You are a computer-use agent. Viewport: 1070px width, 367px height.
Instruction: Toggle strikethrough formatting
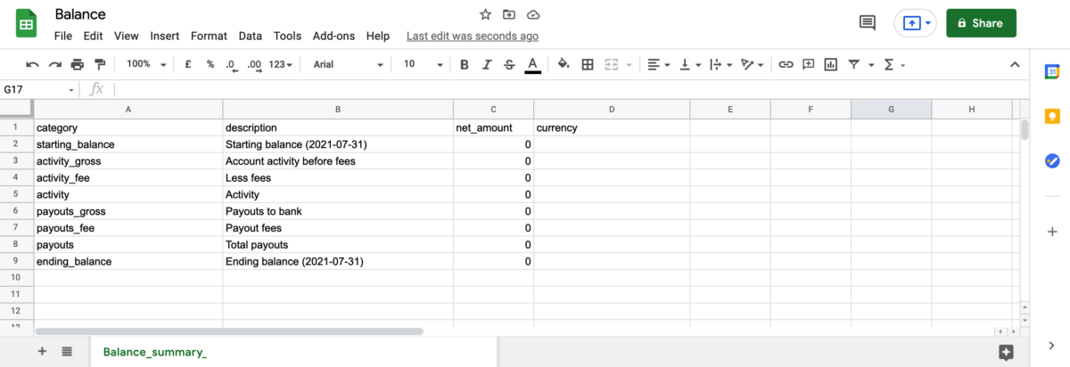[x=509, y=64]
